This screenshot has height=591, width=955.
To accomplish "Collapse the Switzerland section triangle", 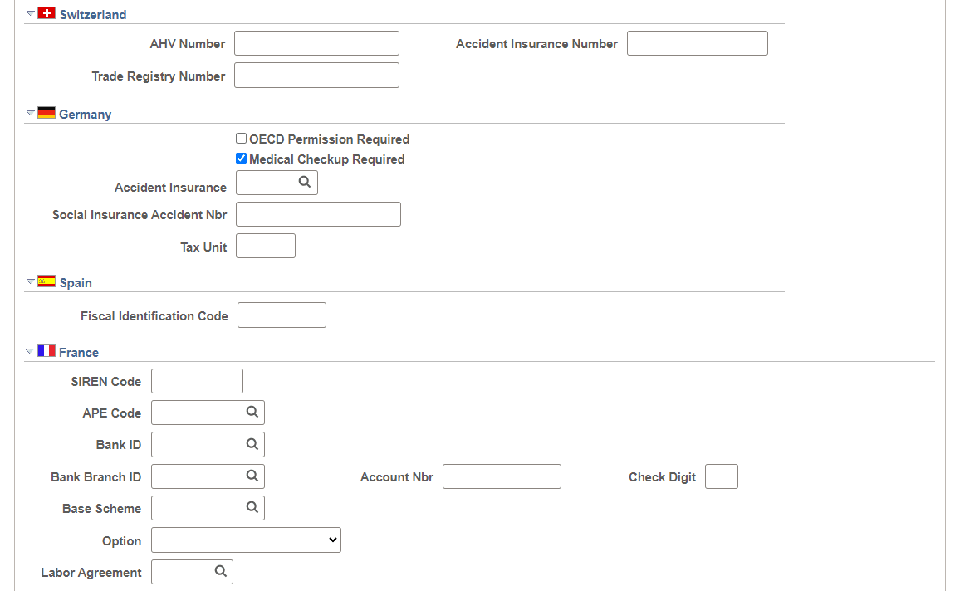I will 30,12.
